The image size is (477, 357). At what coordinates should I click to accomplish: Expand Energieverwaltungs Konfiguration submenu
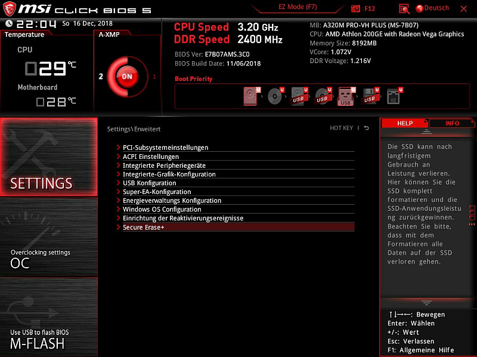click(x=236, y=201)
